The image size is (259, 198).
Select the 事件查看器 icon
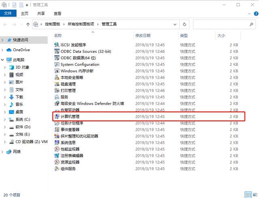click(57, 129)
